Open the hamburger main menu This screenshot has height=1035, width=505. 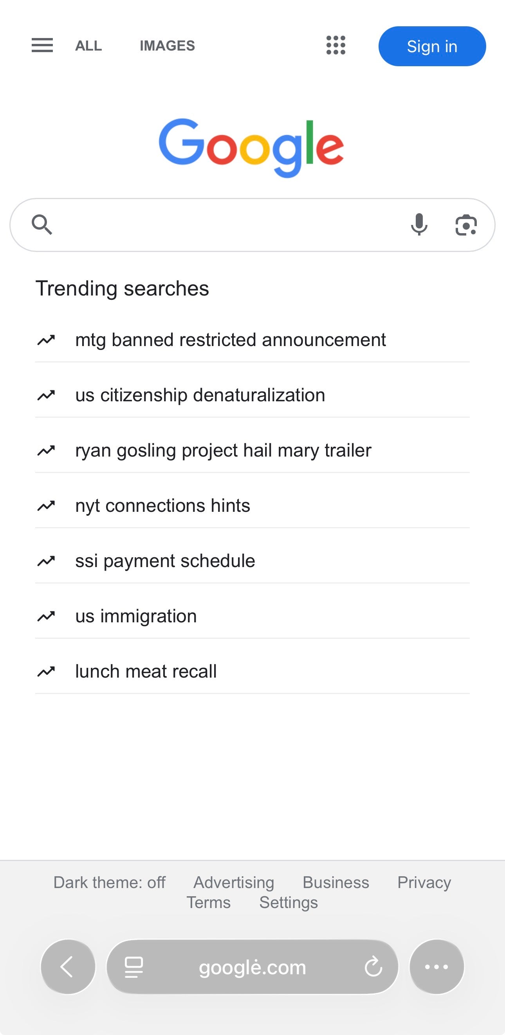click(x=42, y=45)
